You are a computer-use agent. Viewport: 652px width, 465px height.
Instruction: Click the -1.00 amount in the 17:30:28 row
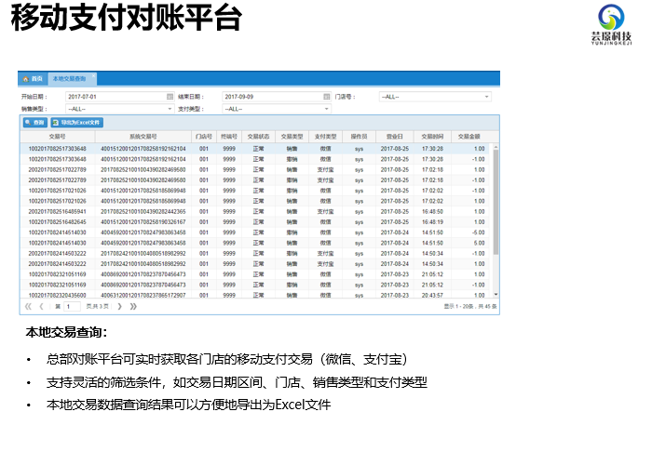(x=479, y=159)
